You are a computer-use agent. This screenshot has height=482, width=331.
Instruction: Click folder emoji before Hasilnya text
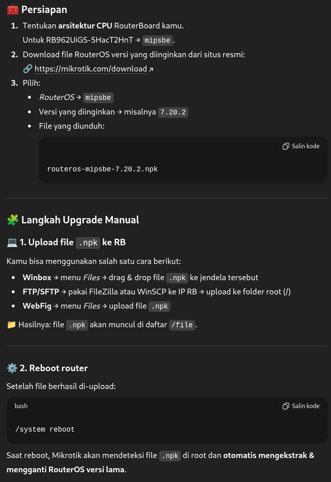tap(11, 325)
